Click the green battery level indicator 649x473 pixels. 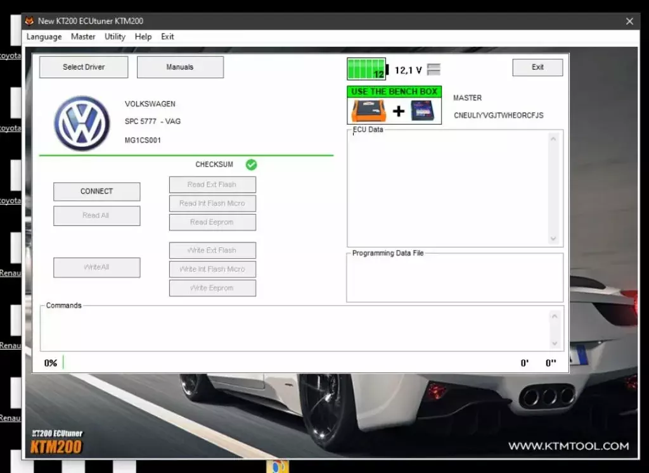pos(367,69)
